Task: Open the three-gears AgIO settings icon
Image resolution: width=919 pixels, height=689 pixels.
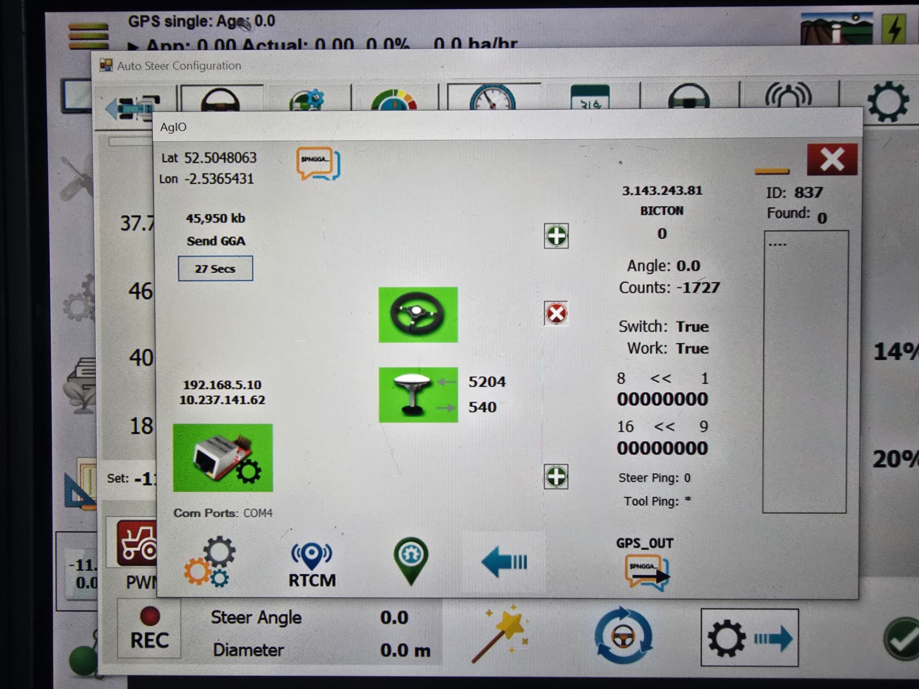Action: (210, 561)
